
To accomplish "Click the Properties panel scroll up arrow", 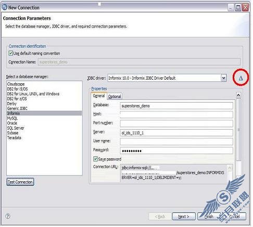I will coord(238,95).
